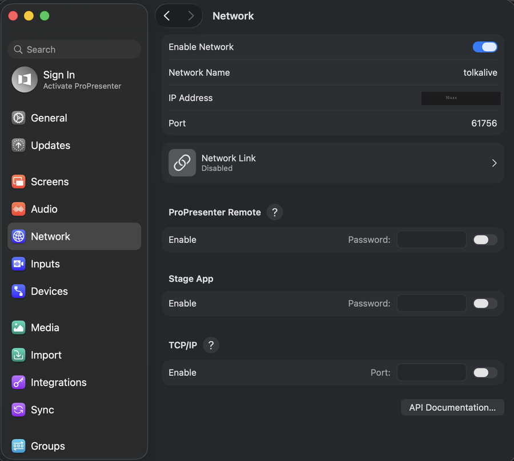Image resolution: width=514 pixels, height=461 pixels.
Task: Click the IP Address value box
Action: pyautogui.click(x=460, y=98)
